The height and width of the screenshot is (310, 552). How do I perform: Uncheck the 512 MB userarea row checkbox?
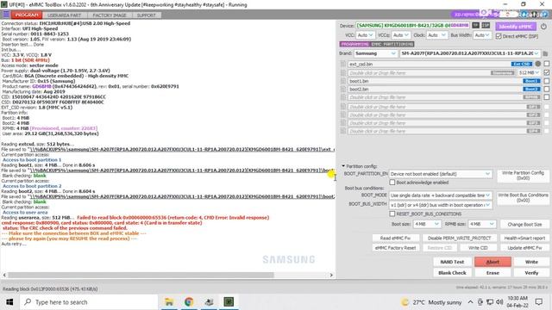[x=546, y=72]
